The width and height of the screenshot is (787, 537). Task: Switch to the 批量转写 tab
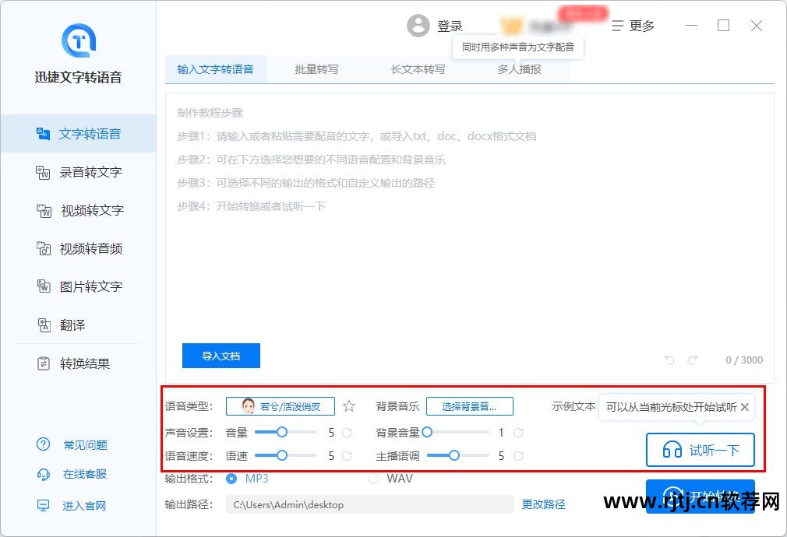(x=316, y=69)
